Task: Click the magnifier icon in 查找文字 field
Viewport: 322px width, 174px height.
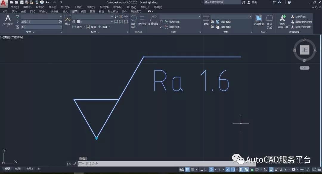Action: pyautogui.click(x=60, y=21)
